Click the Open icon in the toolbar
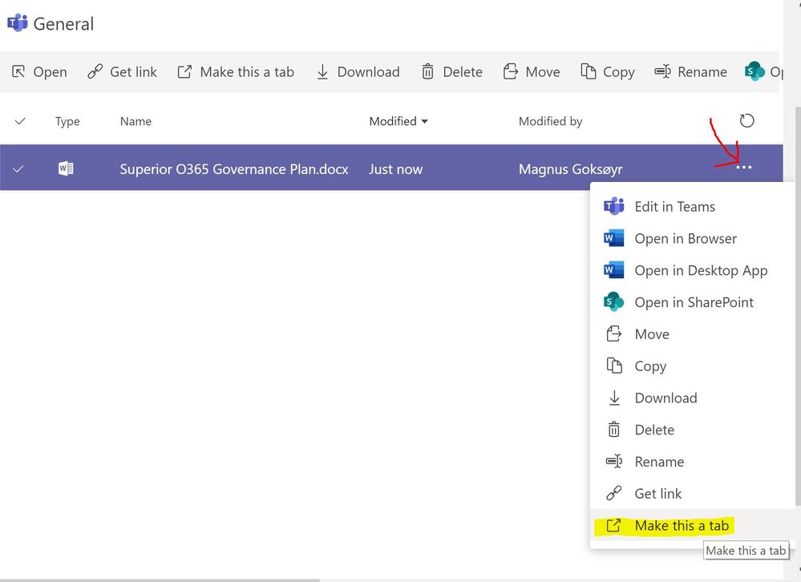The width and height of the screenshot is (801, 582). (18, 72)
